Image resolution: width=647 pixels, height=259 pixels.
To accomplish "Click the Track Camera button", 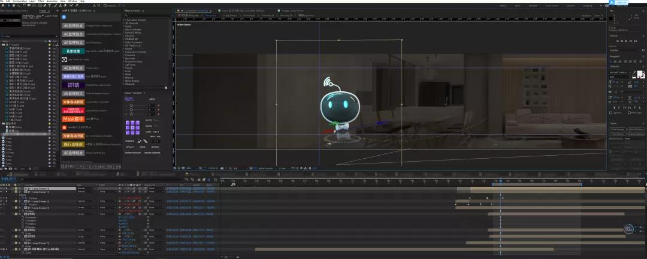I will pos(618,129).
